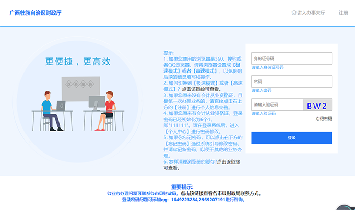Viewport: 355px width, 210px height.
Task: Open the 进入办事大厅 text link
Action: pos(312,13)
